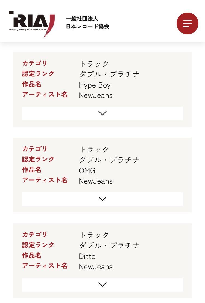Click the RIAJ logo

pyautogui.click(x=32, y=24)
